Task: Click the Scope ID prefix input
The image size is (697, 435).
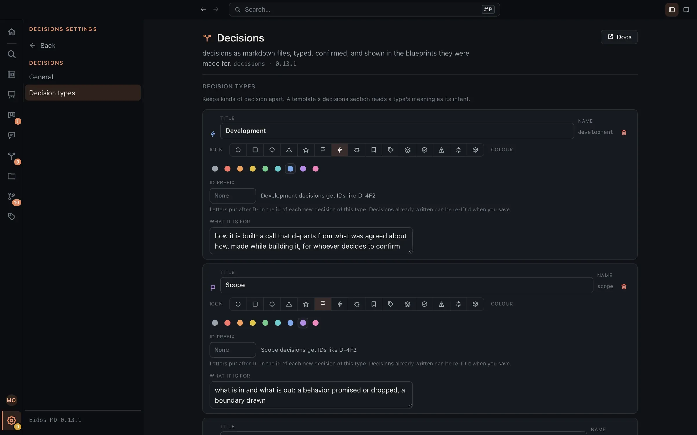Action: click(x=233, y=350)
